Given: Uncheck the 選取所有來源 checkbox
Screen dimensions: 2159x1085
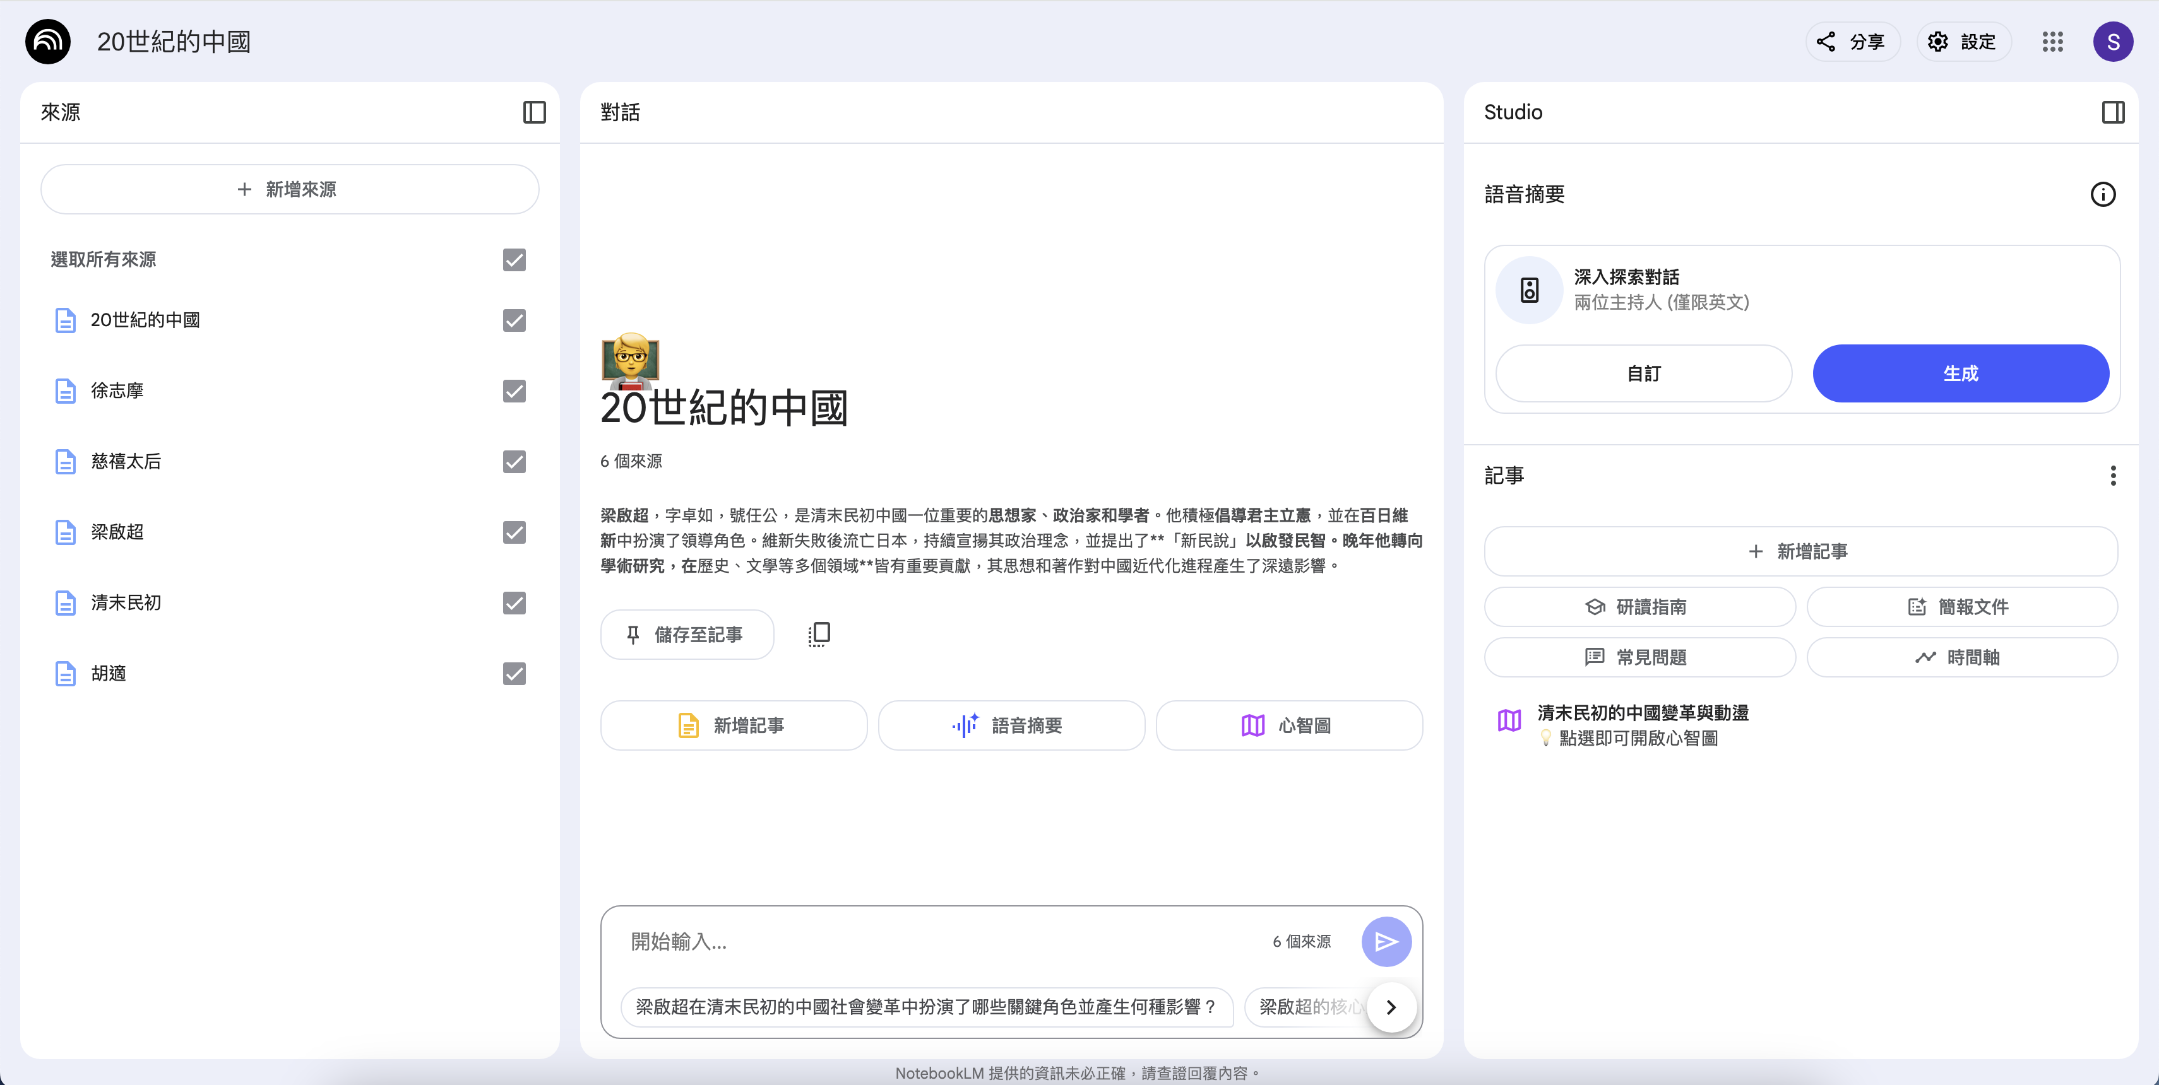Looking at the screenshot, I should point(514,259).
